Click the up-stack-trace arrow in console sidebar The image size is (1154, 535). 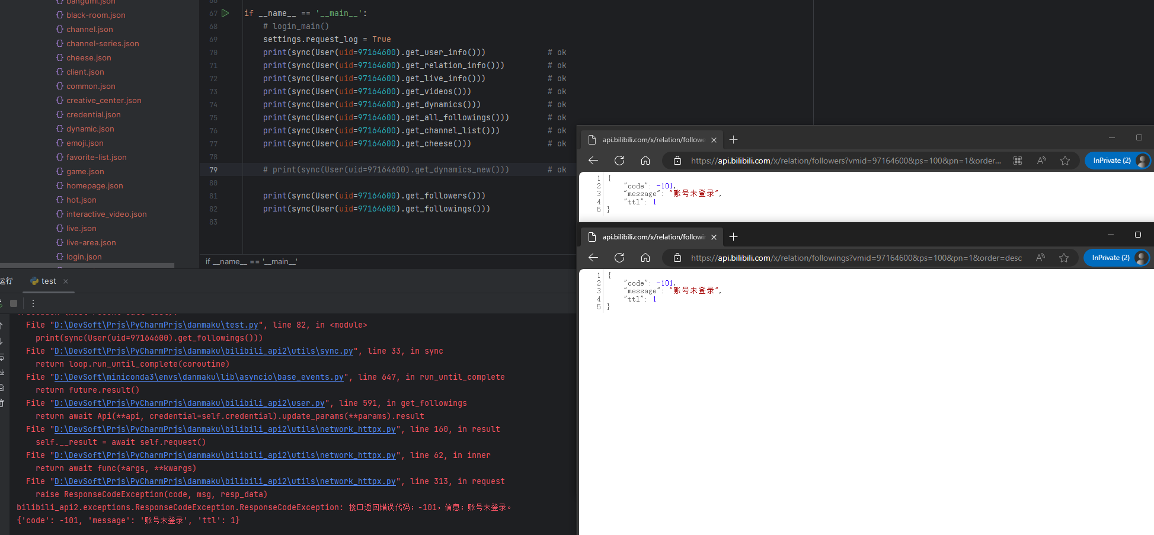(x=2, y=325)
